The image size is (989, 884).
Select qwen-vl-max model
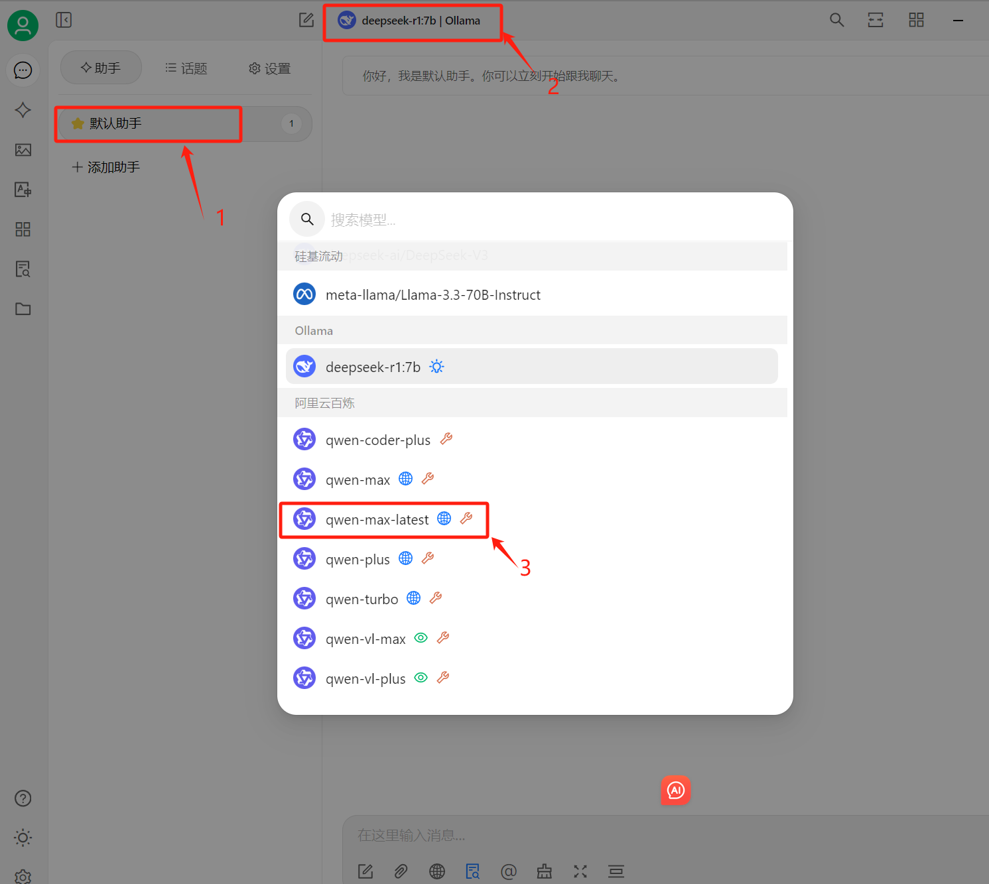(x=532, y=639)
